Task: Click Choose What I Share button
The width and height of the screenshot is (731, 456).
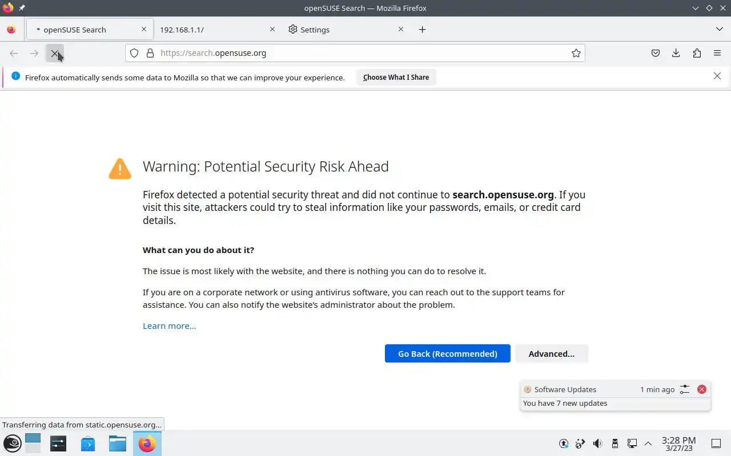Action: click(396, 78)
